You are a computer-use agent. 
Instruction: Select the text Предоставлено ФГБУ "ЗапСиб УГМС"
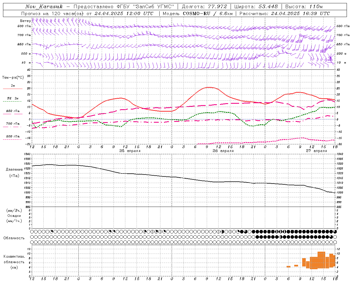click(124, 7)
